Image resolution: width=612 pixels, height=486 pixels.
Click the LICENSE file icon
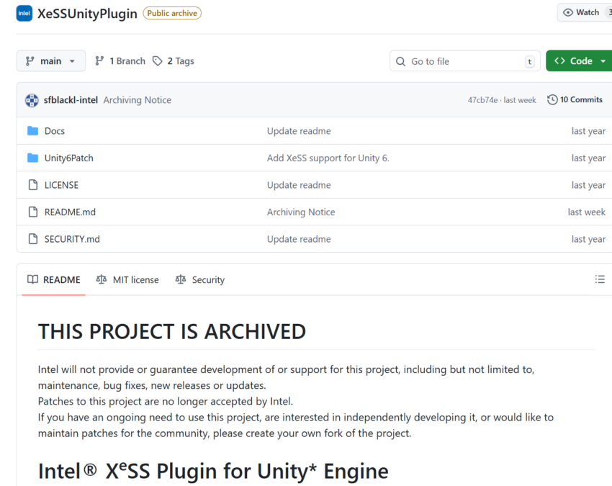click(x=32, y=185)
